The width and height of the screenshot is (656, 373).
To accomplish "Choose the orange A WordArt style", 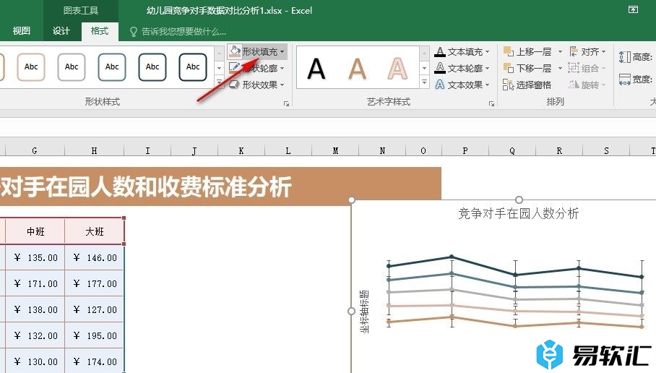I will click(x=358, y=69).
